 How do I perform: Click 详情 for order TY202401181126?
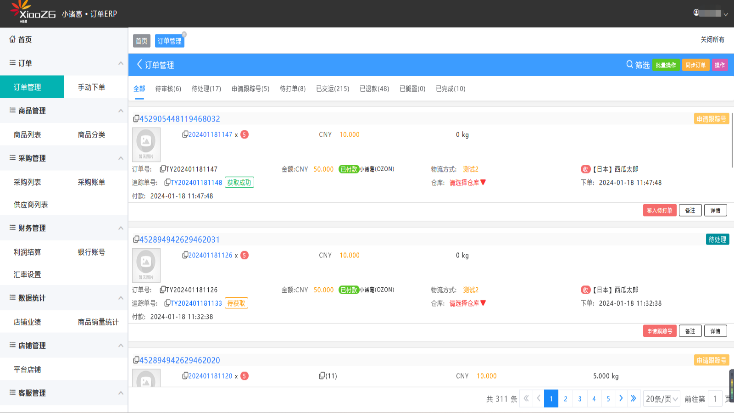pyautogui.click(x=715, y=331)
